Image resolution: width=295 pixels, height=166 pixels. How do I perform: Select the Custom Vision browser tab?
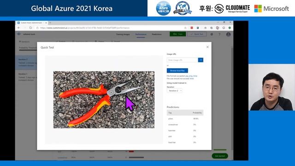(x=32, y=23)
